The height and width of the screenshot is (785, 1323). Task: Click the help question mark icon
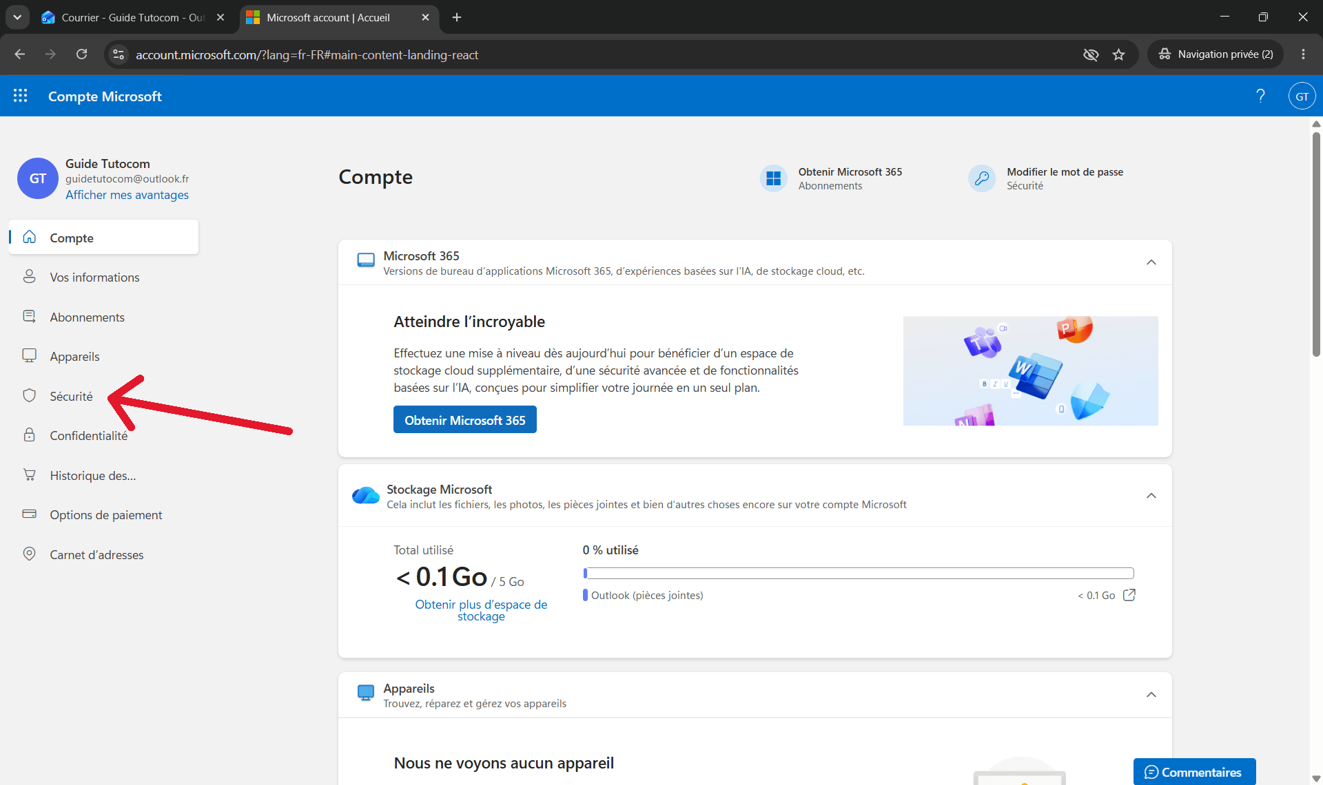click(1260, 96)
